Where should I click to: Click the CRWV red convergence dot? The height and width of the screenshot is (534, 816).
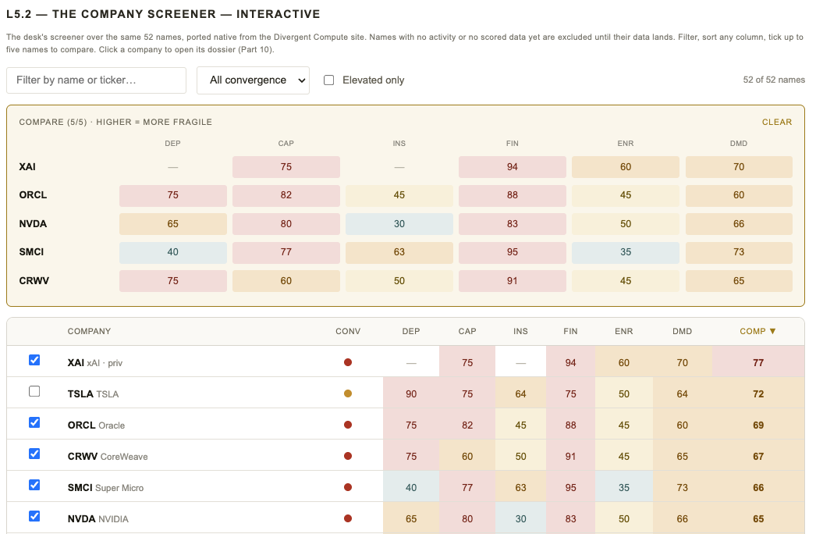(348, 456)
